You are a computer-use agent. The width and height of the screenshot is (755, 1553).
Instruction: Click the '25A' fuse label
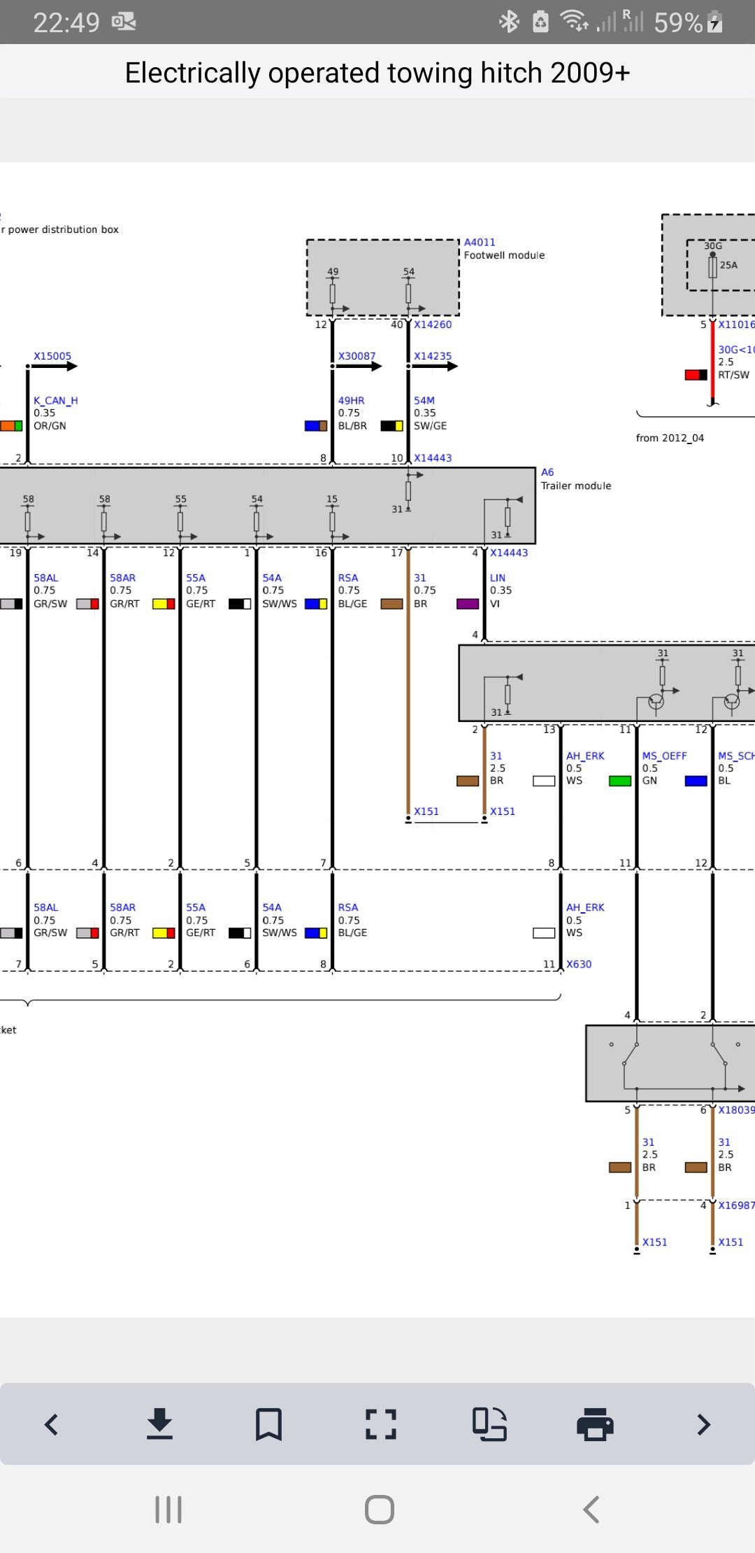pyautogui.click(x=728, y=265)
